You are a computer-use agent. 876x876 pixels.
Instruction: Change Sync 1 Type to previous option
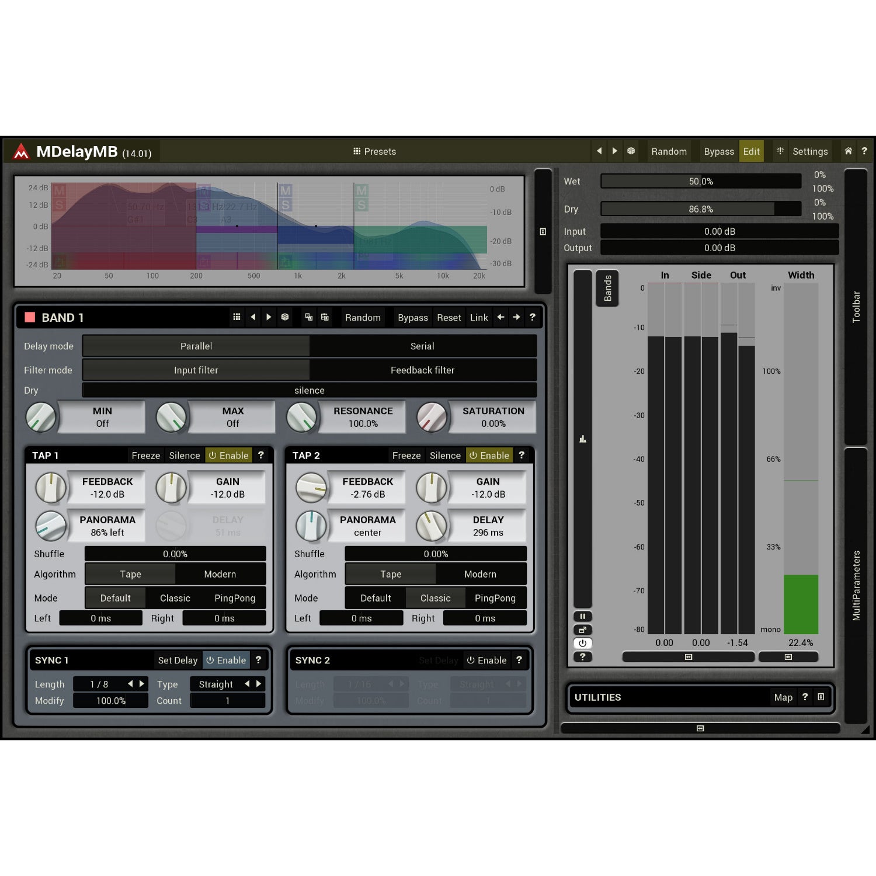click(247, 684)
